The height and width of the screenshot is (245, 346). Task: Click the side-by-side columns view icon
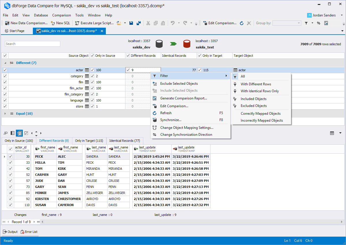[x=12, y=133]
